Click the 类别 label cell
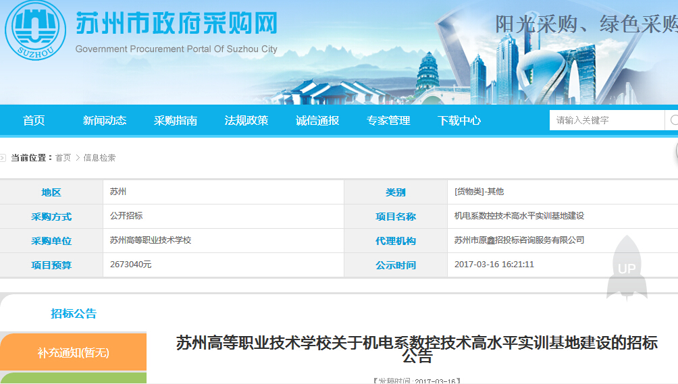Screen dimensions: 678x384 point(396,192)
